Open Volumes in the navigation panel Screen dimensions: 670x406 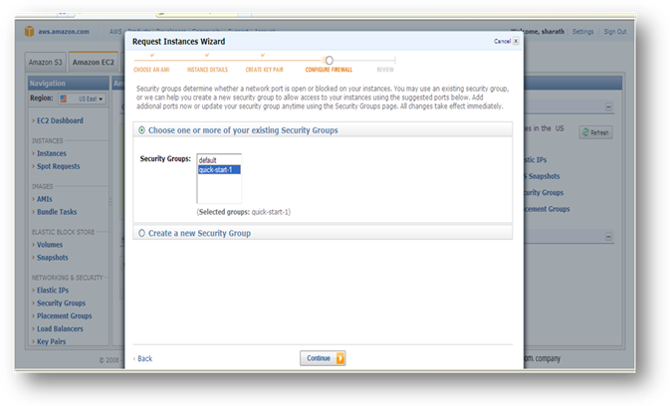tap(50, 245)
